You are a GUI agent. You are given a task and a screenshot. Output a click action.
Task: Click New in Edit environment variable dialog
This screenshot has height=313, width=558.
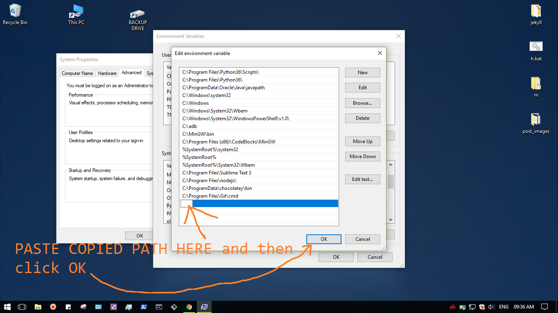pyautogui.click(x=363, y=73)
